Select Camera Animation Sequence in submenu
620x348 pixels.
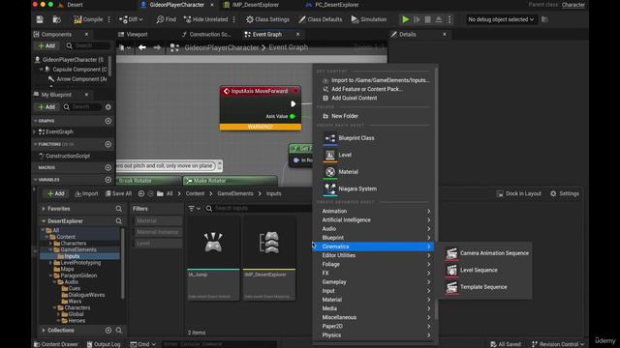coord(485,253)
